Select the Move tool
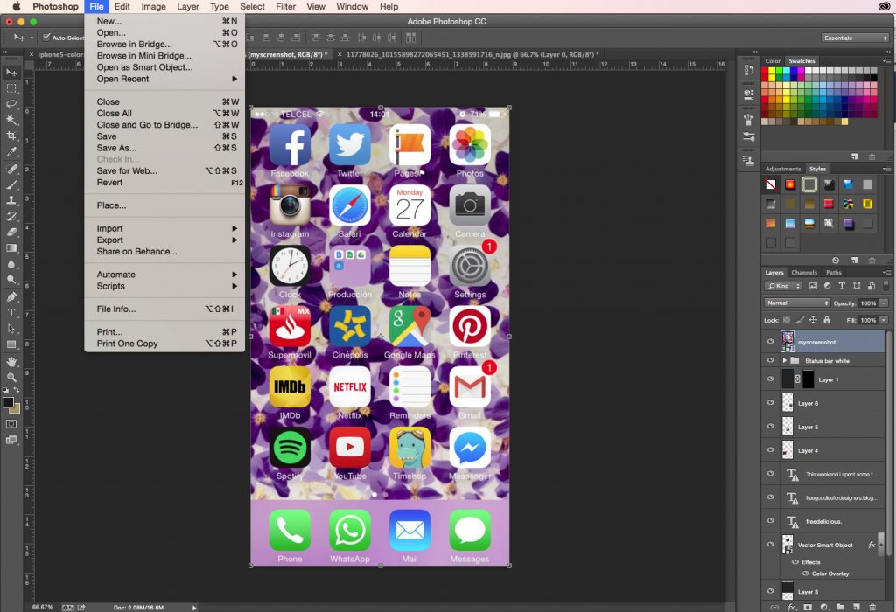 tap(11, 73)
